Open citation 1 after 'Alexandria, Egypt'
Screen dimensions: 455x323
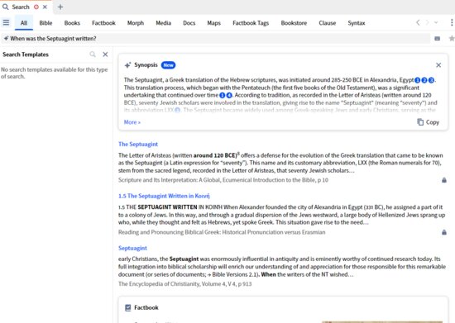point(417,80)
